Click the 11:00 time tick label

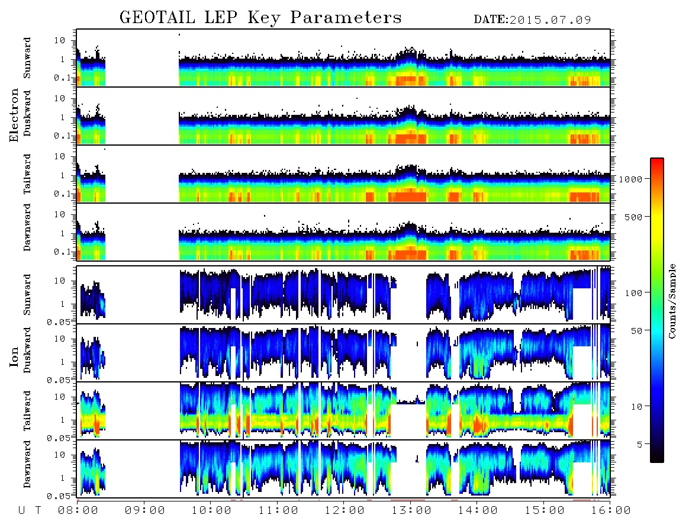278,511
